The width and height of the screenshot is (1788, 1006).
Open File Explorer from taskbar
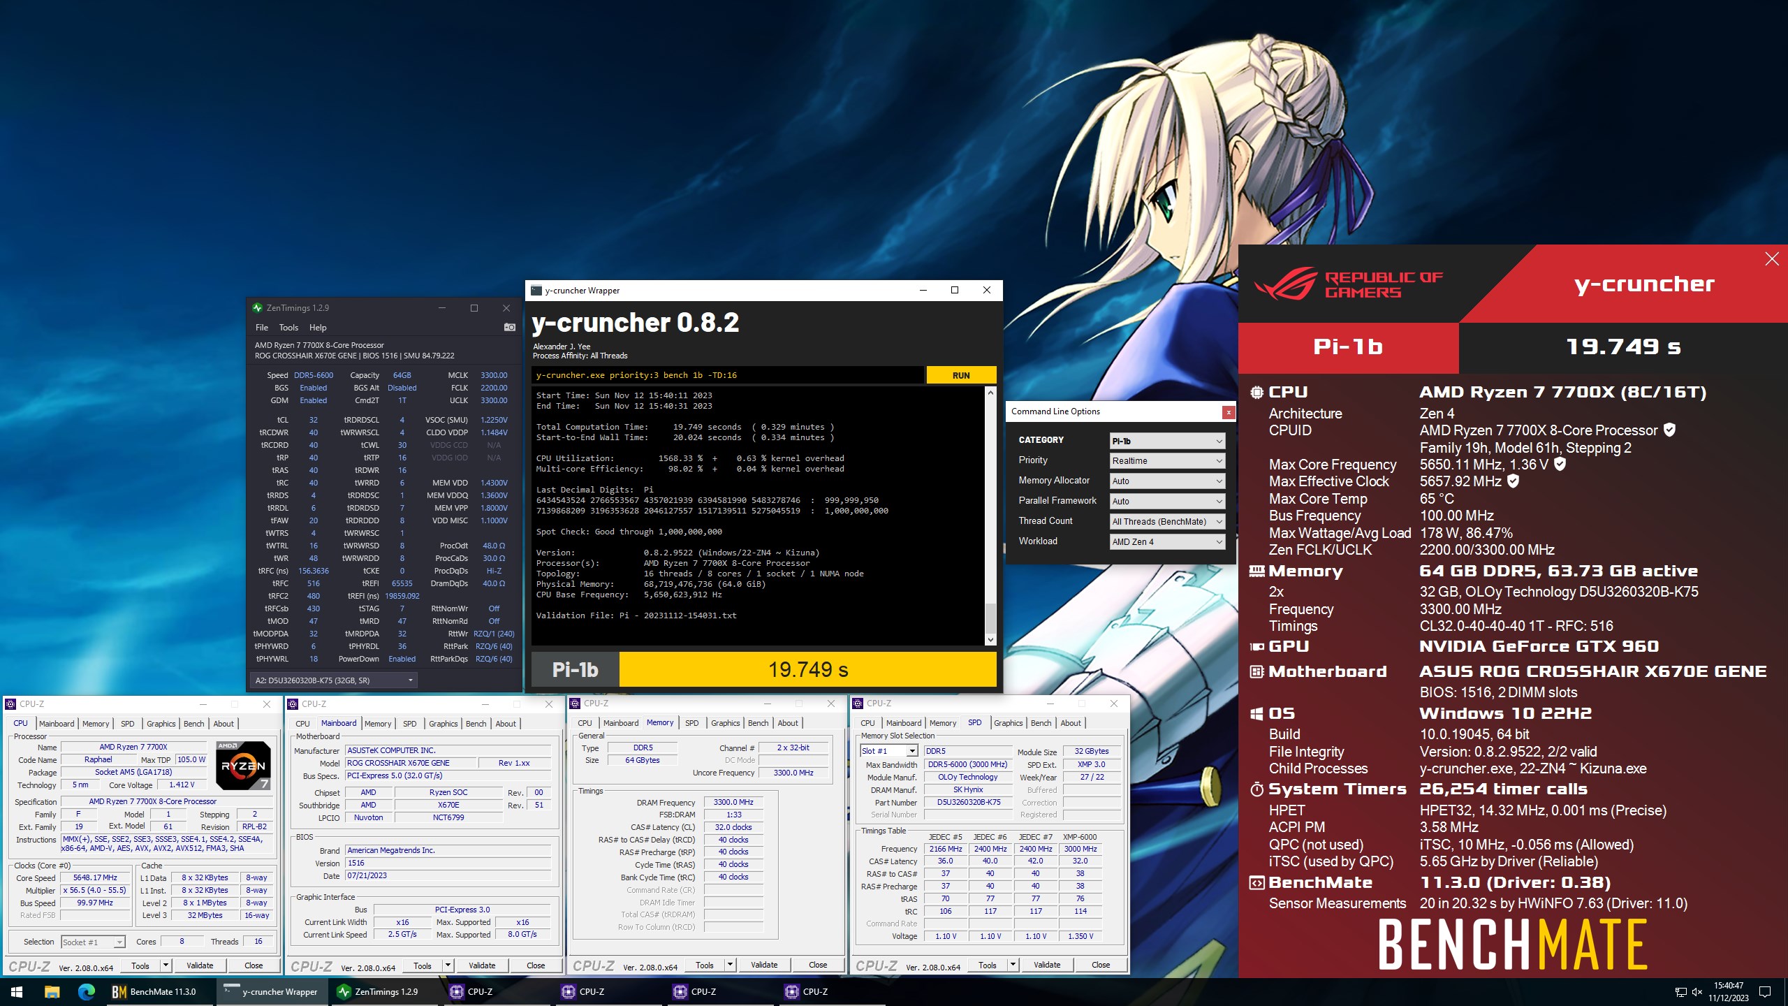tap(52, 991)
